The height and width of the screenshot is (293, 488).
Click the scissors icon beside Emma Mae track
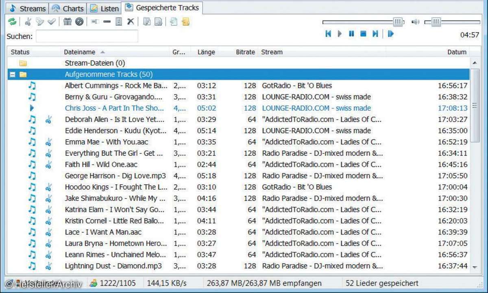[x=48, y=142]
